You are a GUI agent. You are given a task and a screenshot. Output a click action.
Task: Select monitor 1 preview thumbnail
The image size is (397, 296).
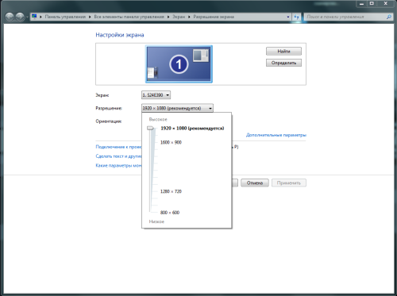pos(179,64)
